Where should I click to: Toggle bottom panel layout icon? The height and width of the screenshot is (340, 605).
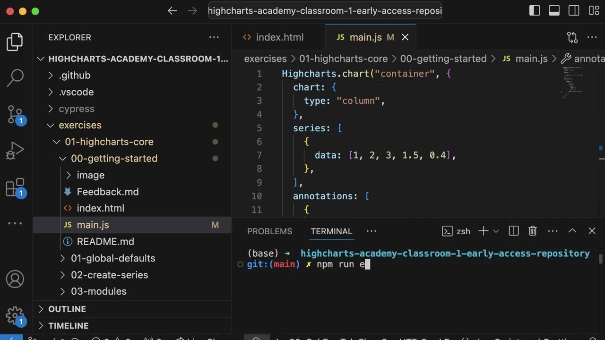pyautogui.click(x=554, y=11)
